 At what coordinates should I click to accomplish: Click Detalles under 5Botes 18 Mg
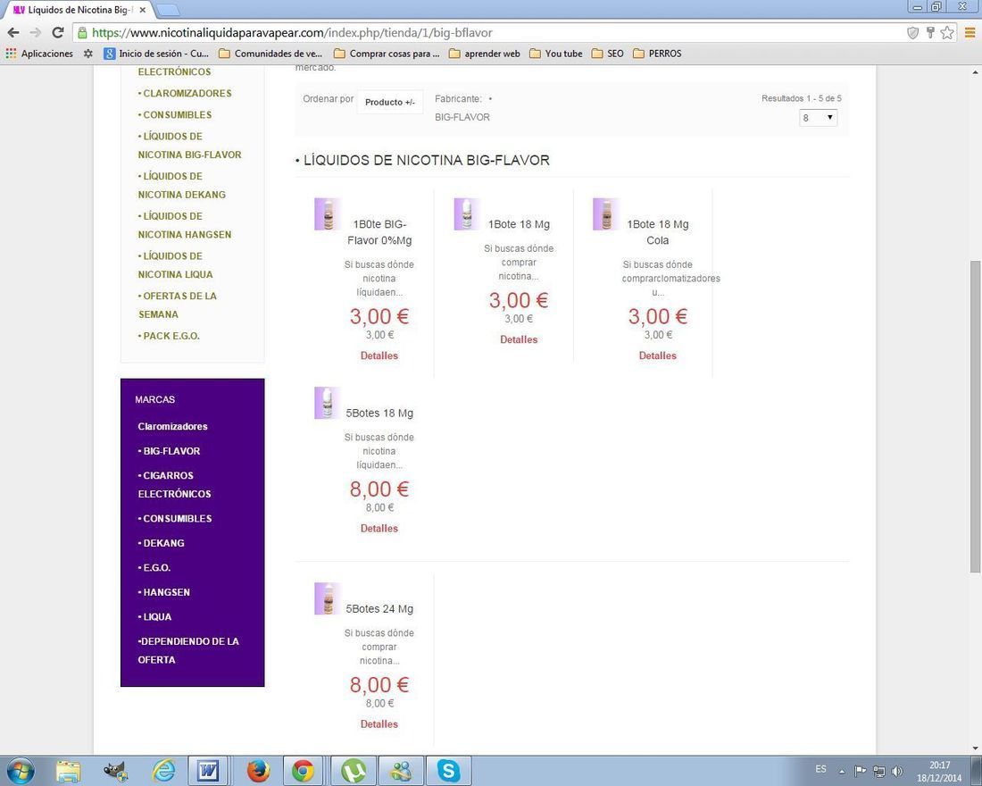[x=379, y=529]
